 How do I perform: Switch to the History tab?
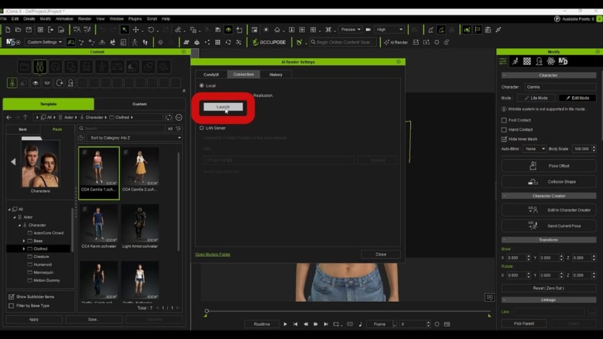276,75
